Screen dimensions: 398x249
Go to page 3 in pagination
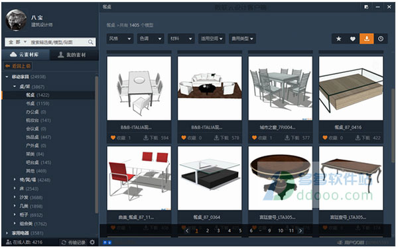point(218,230)
